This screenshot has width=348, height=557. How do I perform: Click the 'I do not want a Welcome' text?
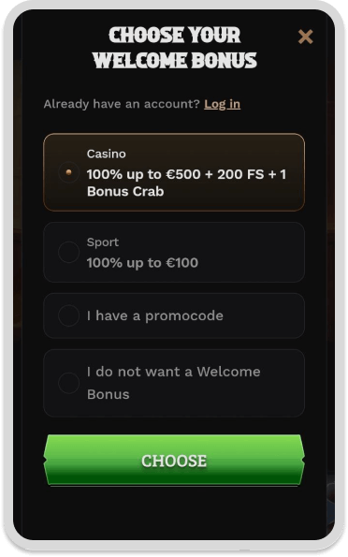174,372
